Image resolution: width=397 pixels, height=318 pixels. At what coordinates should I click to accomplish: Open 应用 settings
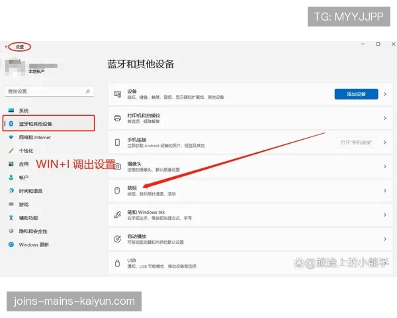24,164
